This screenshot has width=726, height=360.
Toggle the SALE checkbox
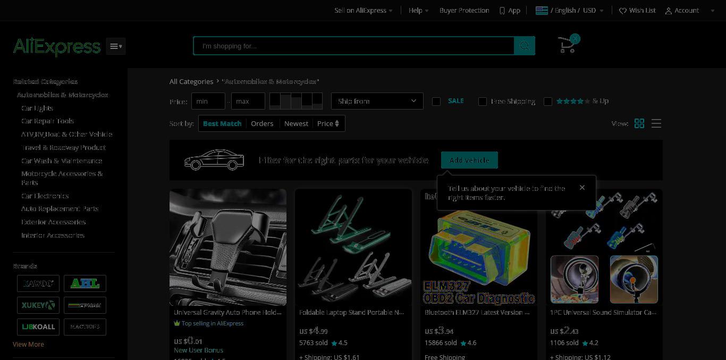click(436, 101)
